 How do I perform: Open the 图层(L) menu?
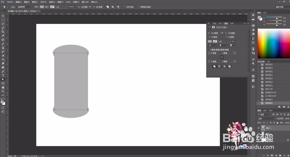click(35, 2)
